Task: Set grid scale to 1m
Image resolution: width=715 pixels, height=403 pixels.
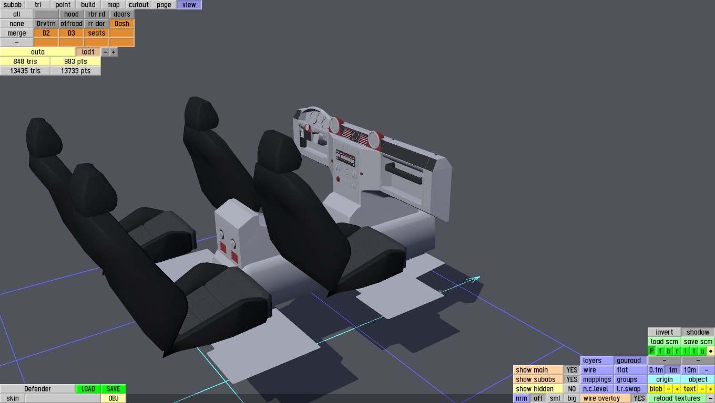Action: [x=673, y=370]
